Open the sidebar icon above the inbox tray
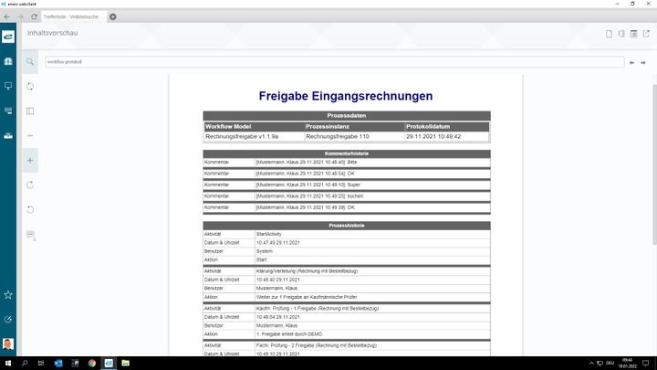The height and width of the screenshot is (370, 657). point(8,111)
